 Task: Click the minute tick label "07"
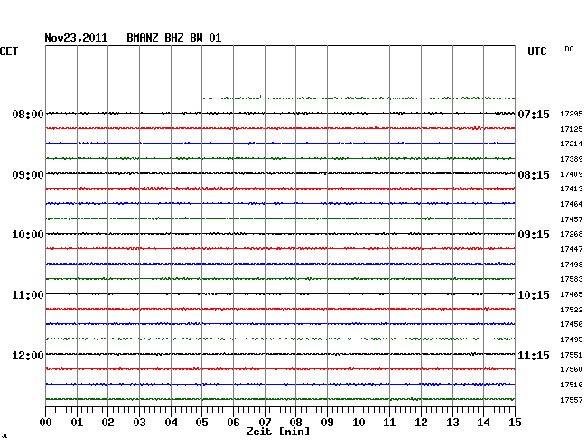coord(265,423)
